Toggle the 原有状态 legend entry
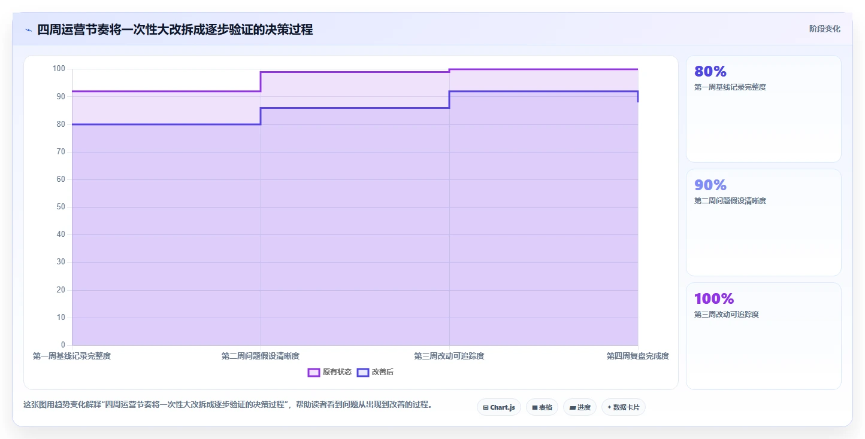865x439 pixels. tap(329, 372)
